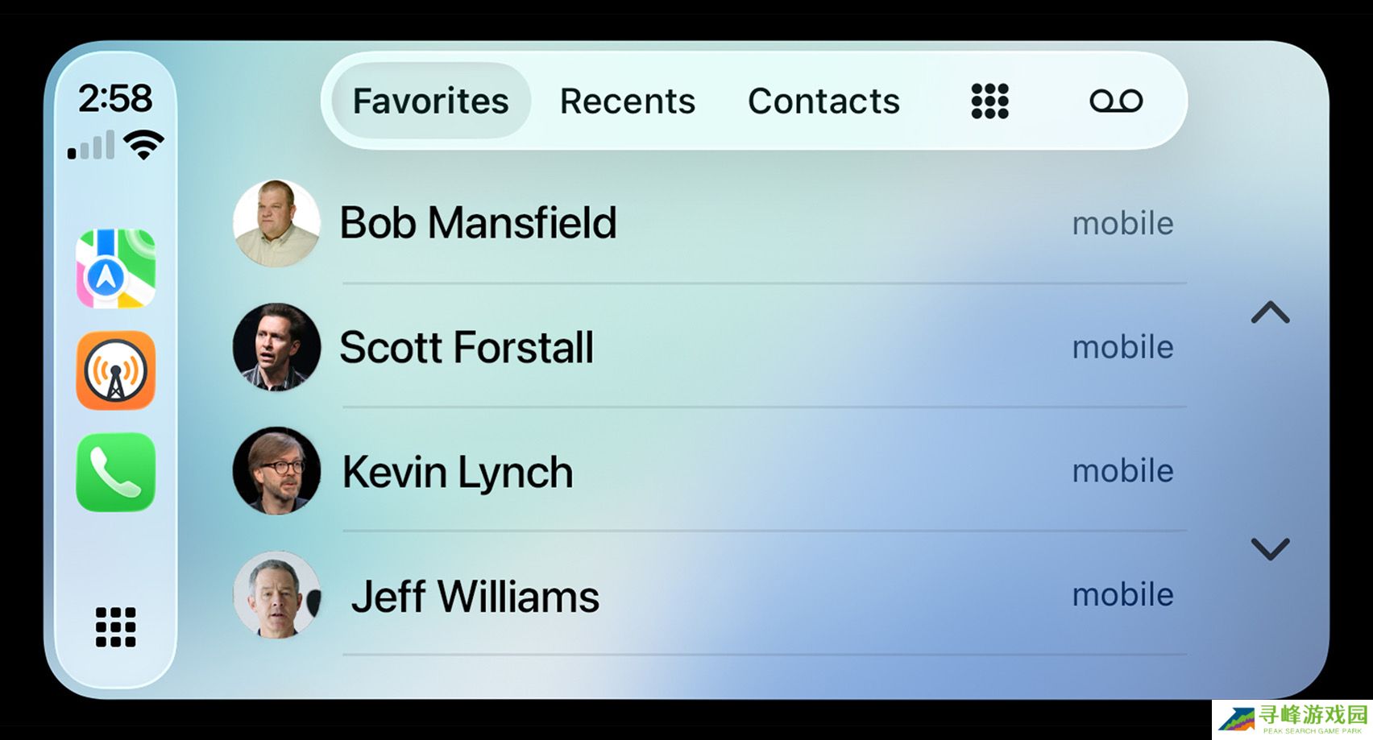Tap the cellular signal bars
The width and height of the screenshot is (1373, 740).
pos(90,147)
